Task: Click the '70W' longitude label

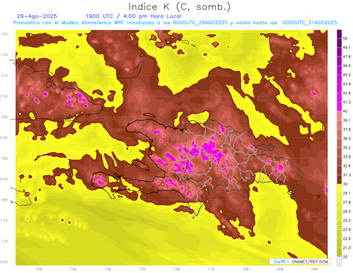Action: (x=246, y=269)
